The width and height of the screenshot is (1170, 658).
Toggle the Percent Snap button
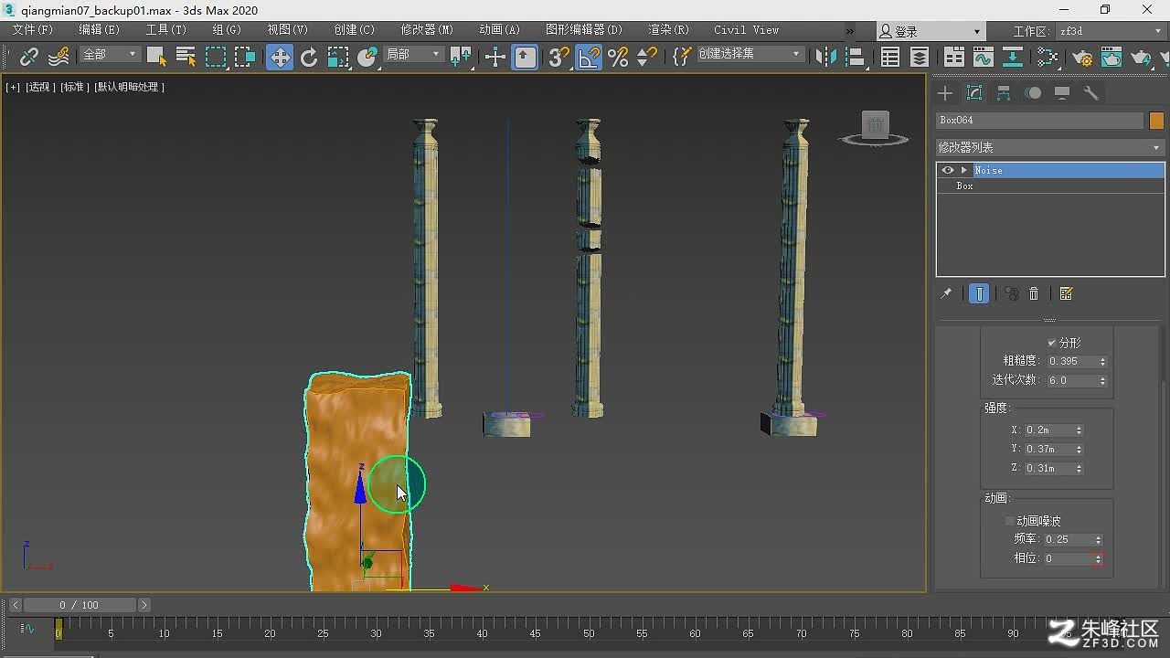tap(618, 57)
